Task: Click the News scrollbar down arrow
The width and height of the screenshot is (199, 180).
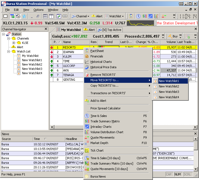Action: [x=195, y=169]
